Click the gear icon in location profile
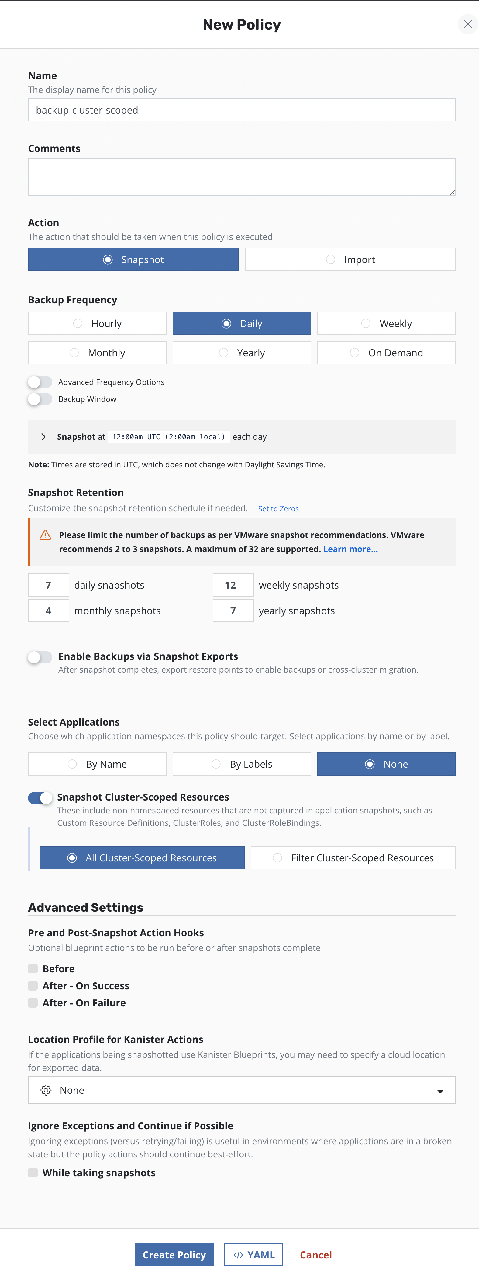This screenshot has width=479, height=1281. click(46, 1090)
